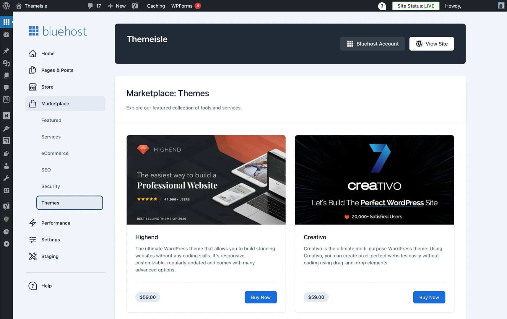Click Howdy user greeting
Image resolution: width=507 pixels, height=319 pixels.
tap(453, 6)
